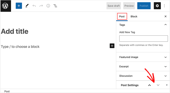The width and height of the screenshot is (170, 93).
Task: Switch to the Post tab
Action: coord(122,16)
